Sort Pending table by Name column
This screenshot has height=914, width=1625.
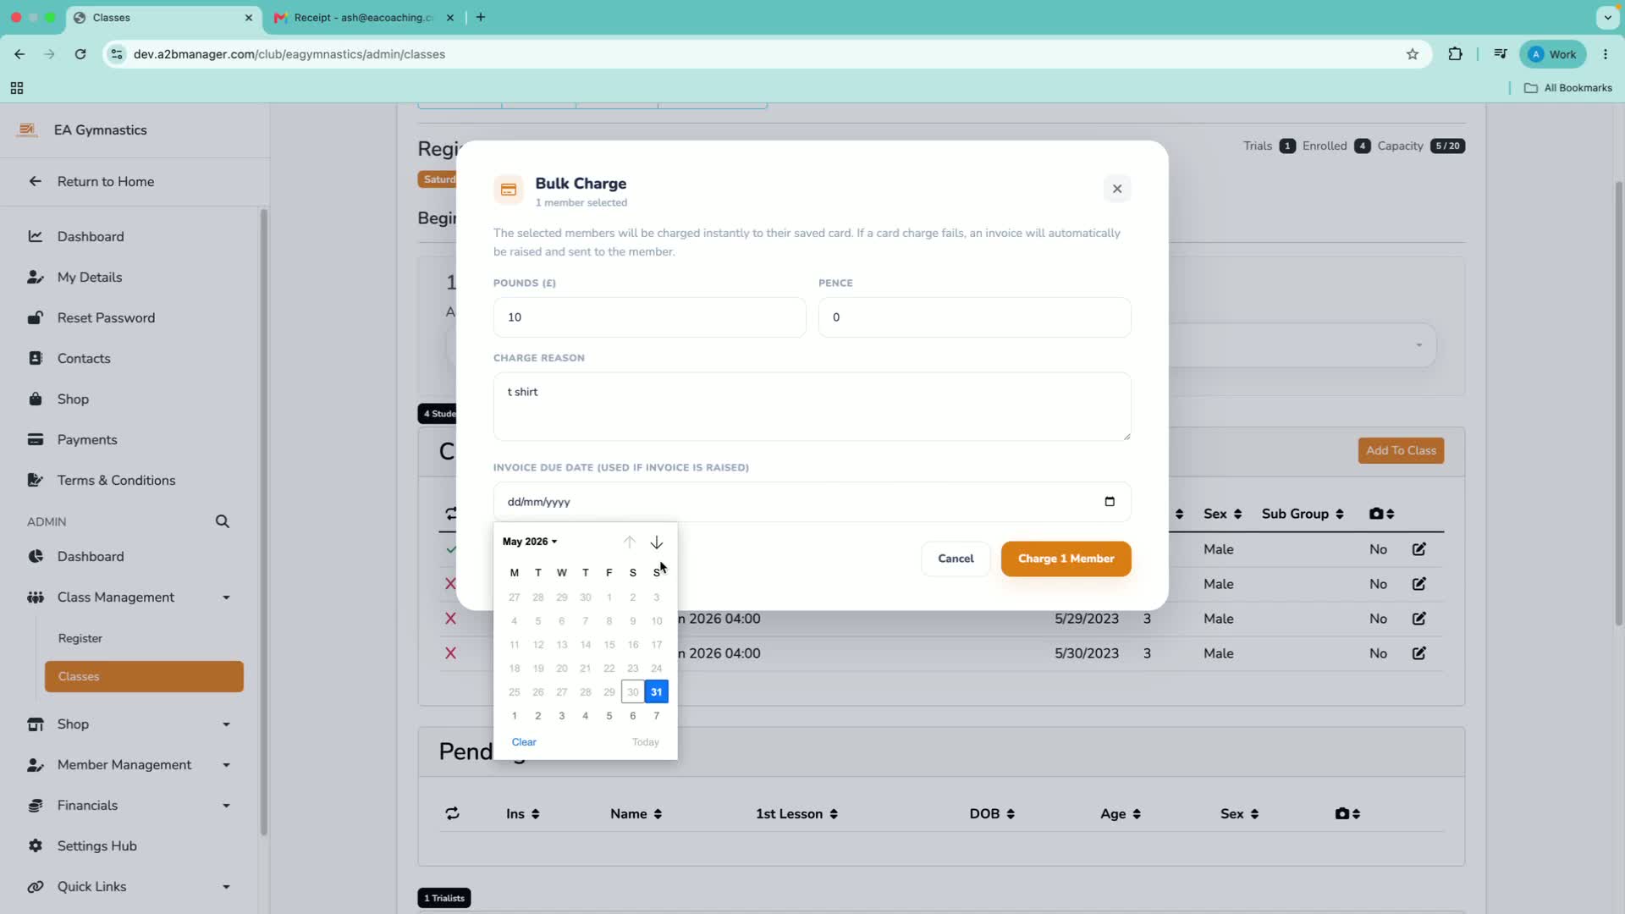636,814
